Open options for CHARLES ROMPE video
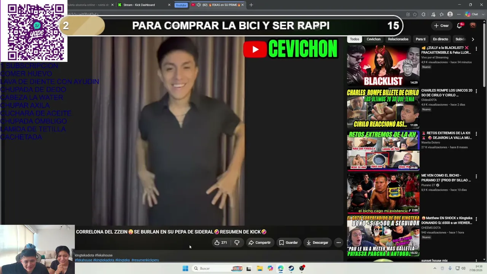Viewport: 487px width, 274px height. coord(476,91)
